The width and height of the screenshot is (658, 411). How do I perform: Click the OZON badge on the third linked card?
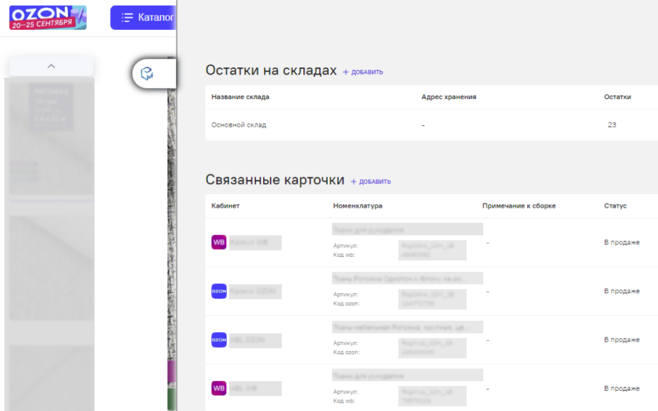tap(218, 340)
